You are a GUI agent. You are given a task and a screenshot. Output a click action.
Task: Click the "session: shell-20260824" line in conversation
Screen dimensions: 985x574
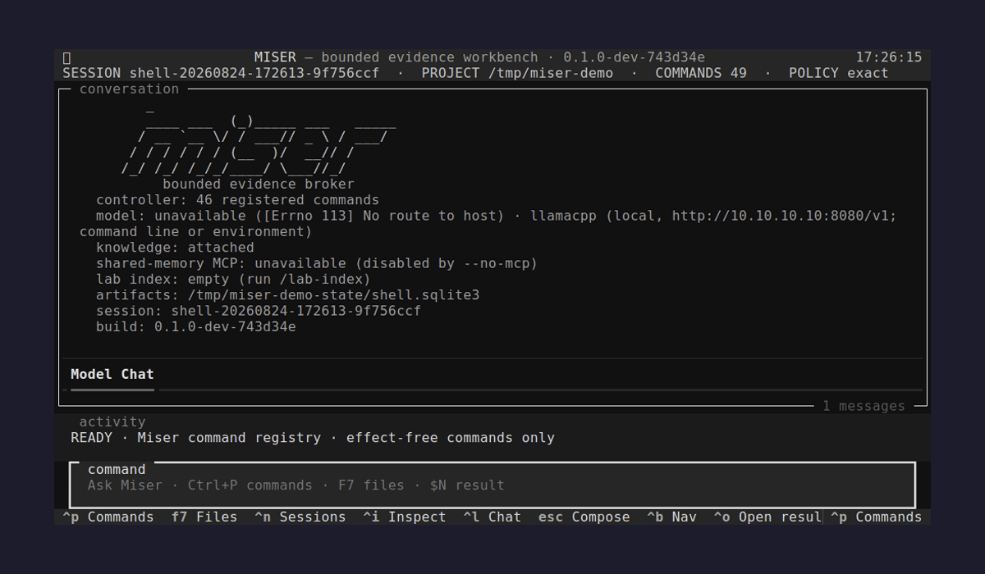pos(259,311)
